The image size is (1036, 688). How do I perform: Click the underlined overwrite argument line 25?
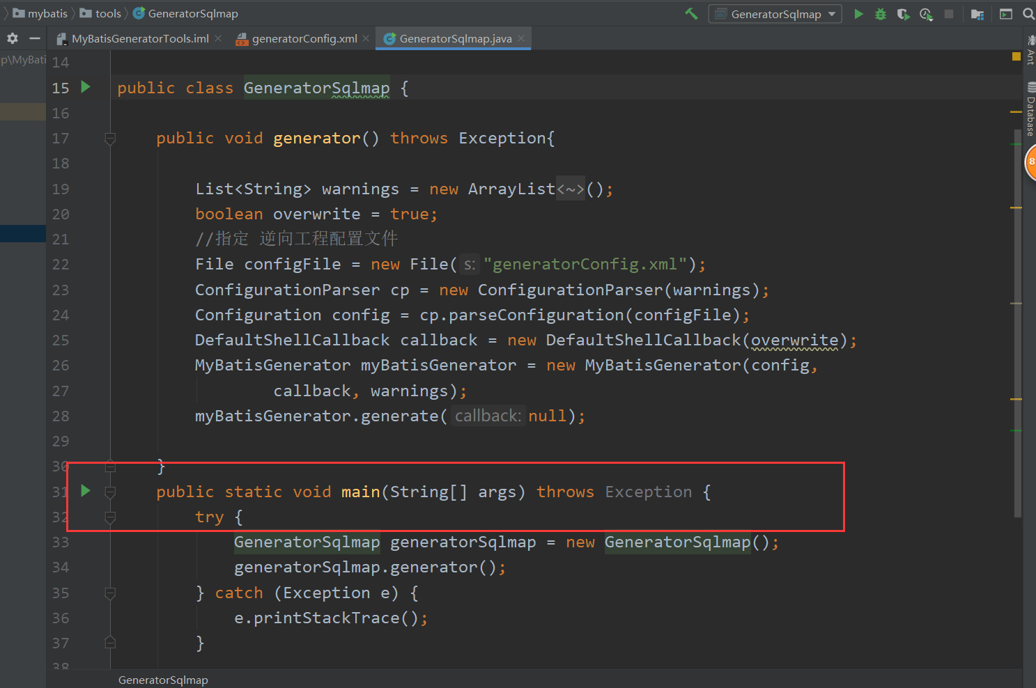pyautogui.click(x=794, y=341)
